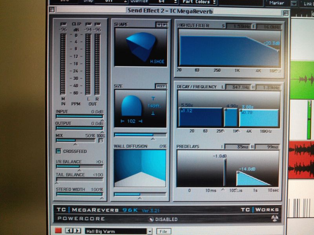Viewport: 314px width, 235px height.
Task: Adjust the STEREO WIDTH slider
Action: (x=80, y=194)
